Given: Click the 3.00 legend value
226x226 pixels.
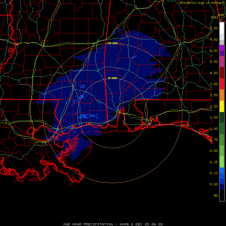Looking at the screenshot, I should [x=214, y=84].
